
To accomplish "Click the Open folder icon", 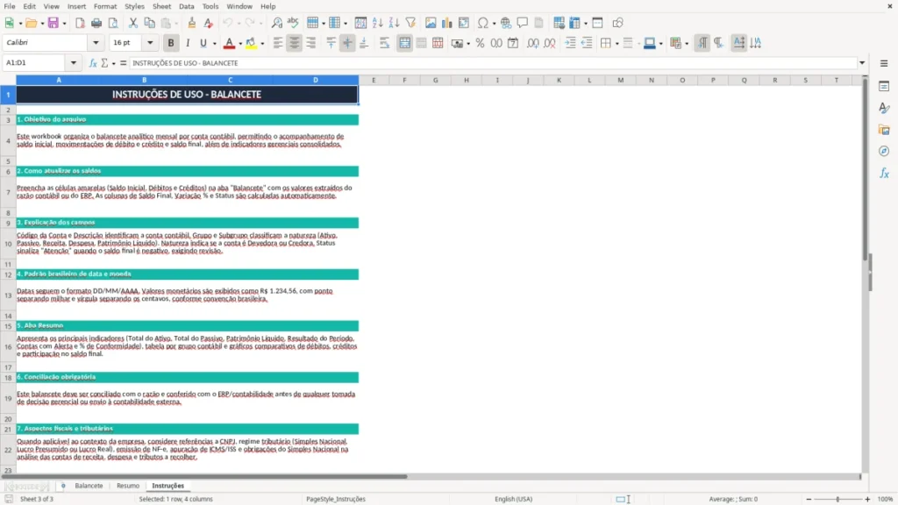I will (31, 23).
